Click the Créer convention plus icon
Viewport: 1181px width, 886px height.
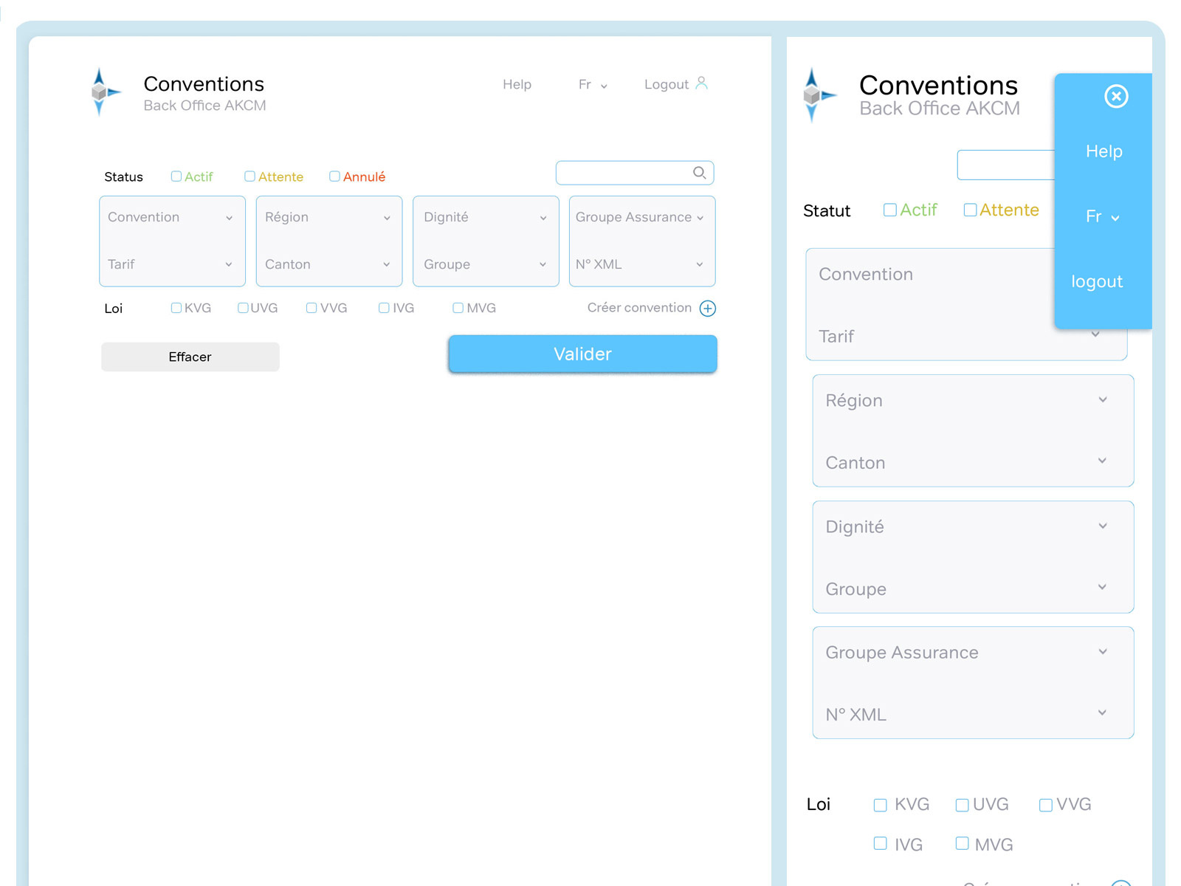[708, 308]
